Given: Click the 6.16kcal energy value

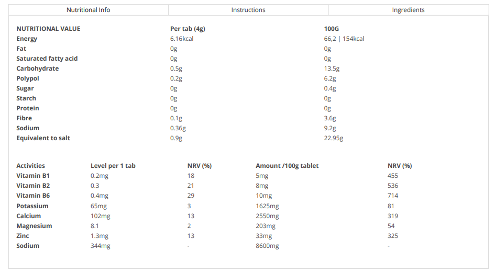Looking at the screenshot, I should coord(182,39).
